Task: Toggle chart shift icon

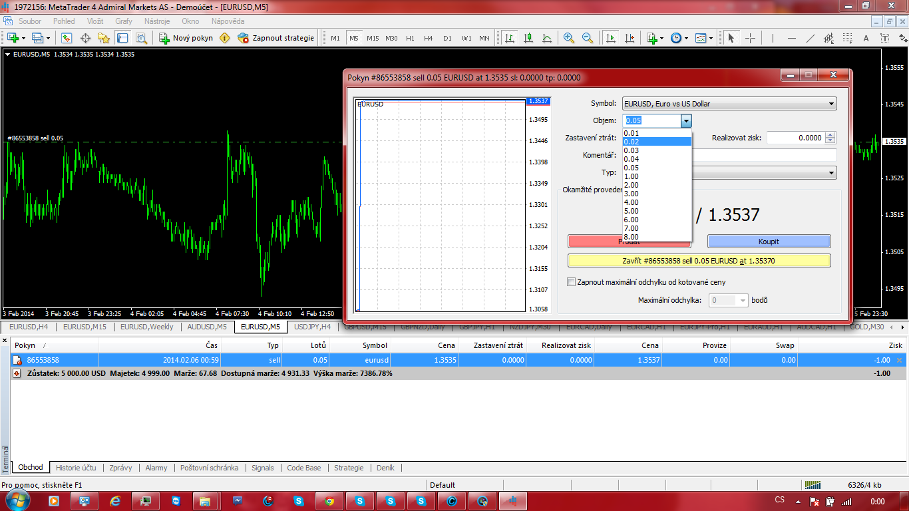Action: click(x=630, y=38)
